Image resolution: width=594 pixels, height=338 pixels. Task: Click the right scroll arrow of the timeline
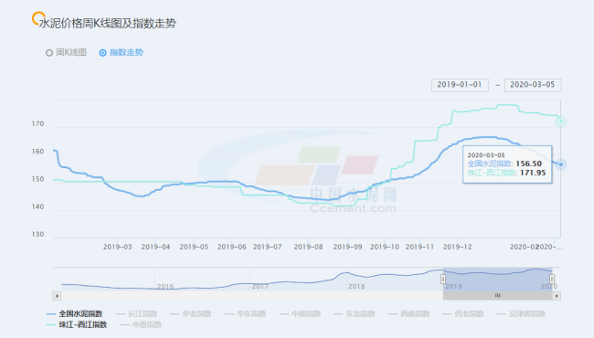coord(557,296)
